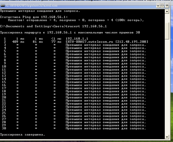Viewport: 173px width, 142px height.
Task: Click the scrollbar down arrow
Action: (167, 137)
